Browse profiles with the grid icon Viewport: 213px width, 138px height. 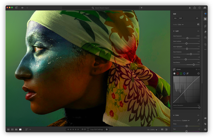click(198, 24)
